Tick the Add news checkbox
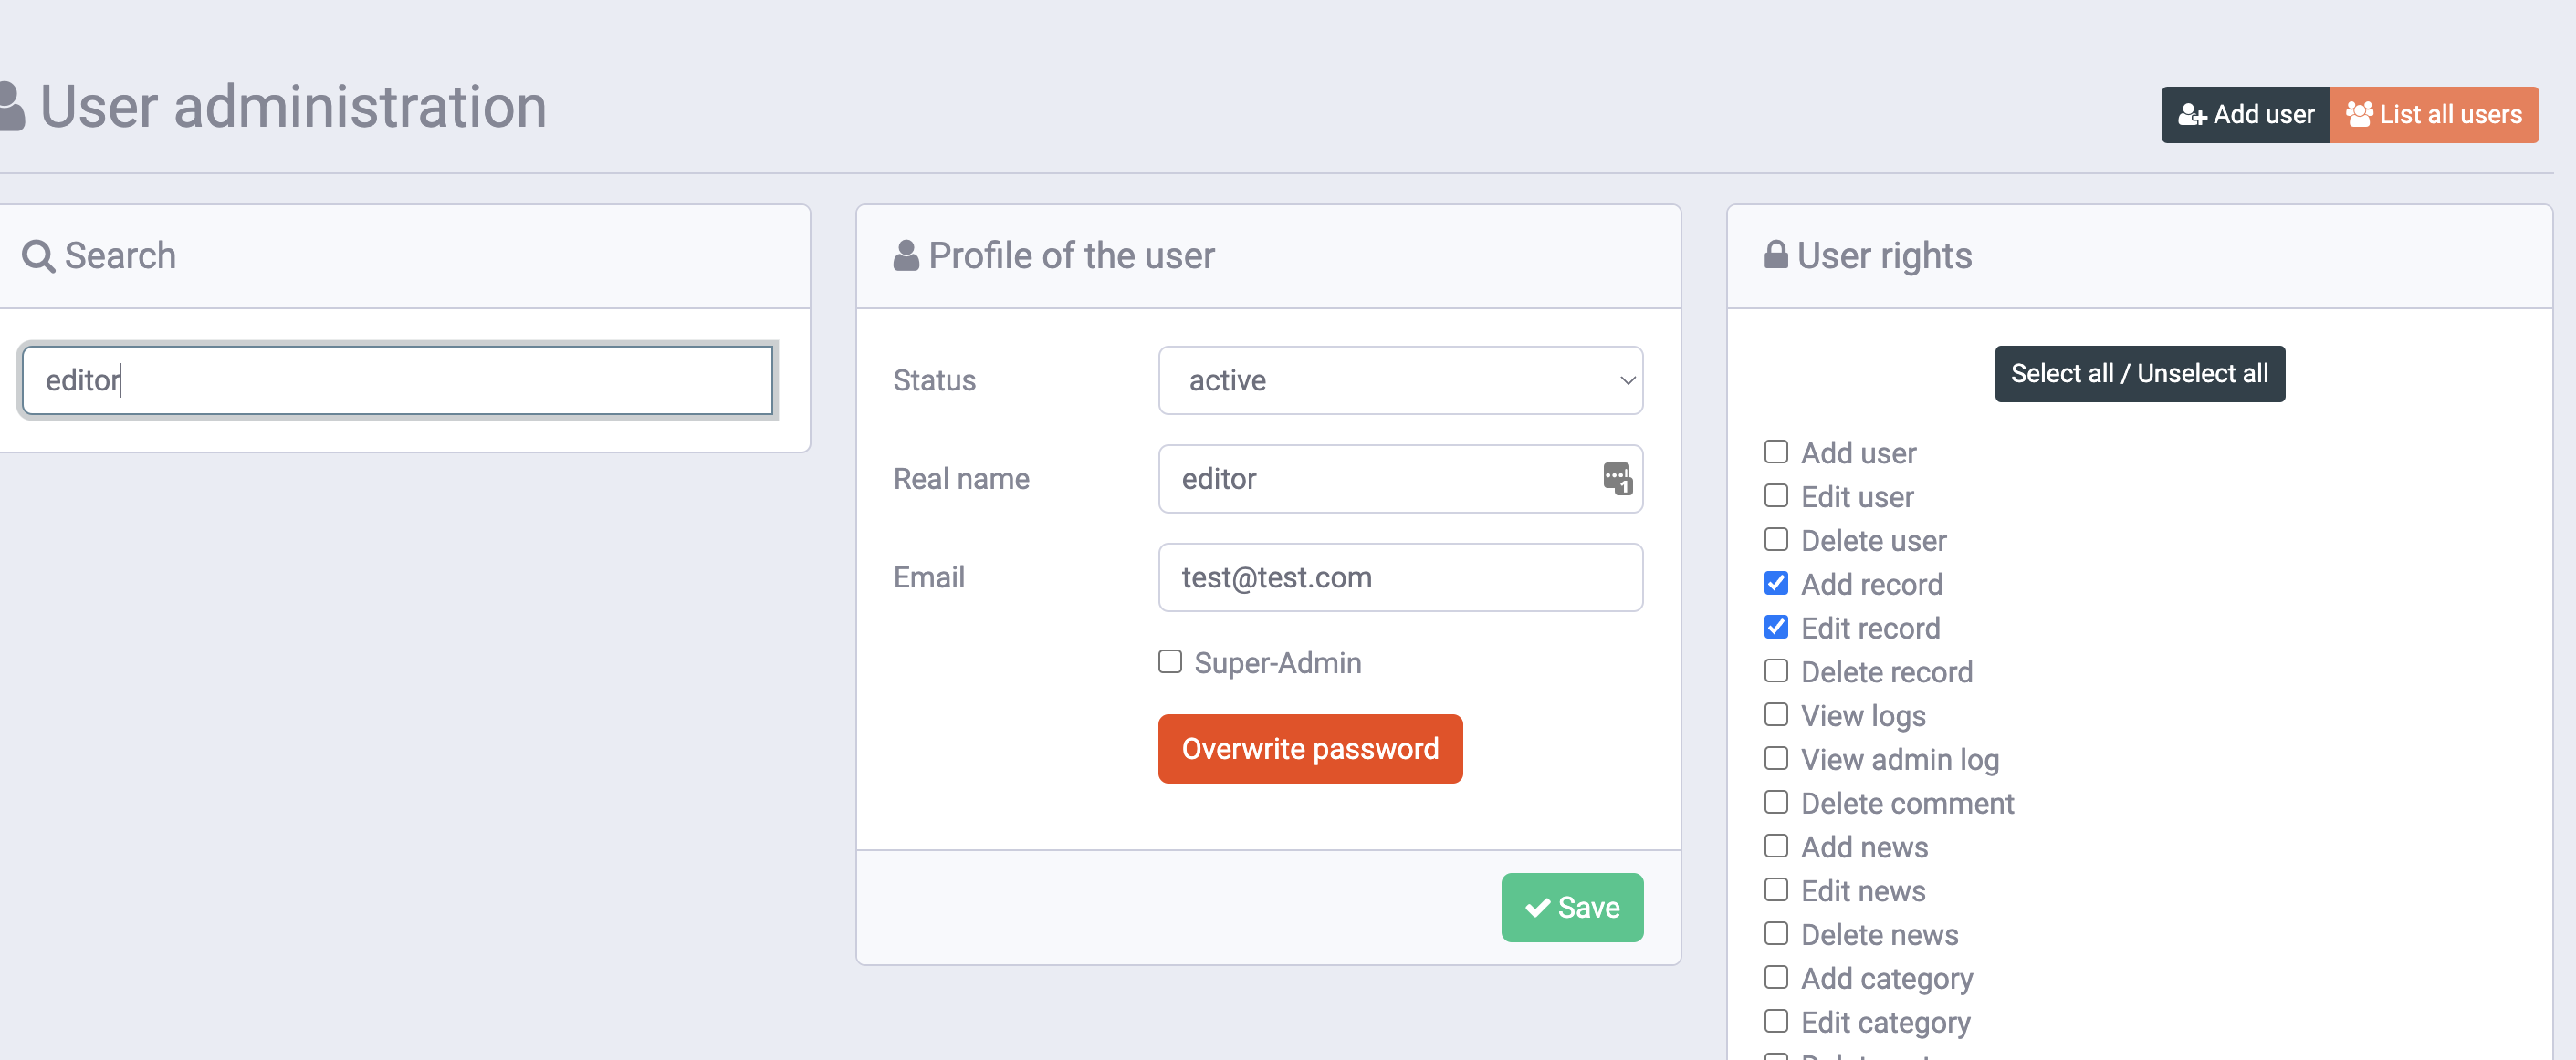Screen dimensions: 2576x1060 (1775, 846)
